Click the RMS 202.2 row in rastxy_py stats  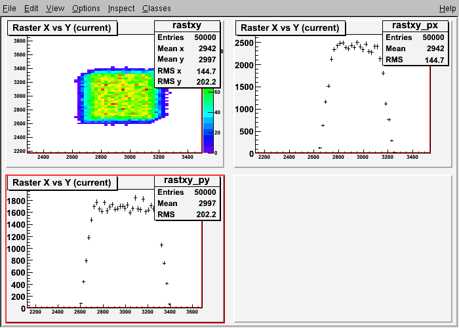187,215
